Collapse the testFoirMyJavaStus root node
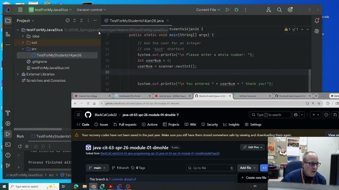Viewport: 339px width, 190px height. point(18,30)
